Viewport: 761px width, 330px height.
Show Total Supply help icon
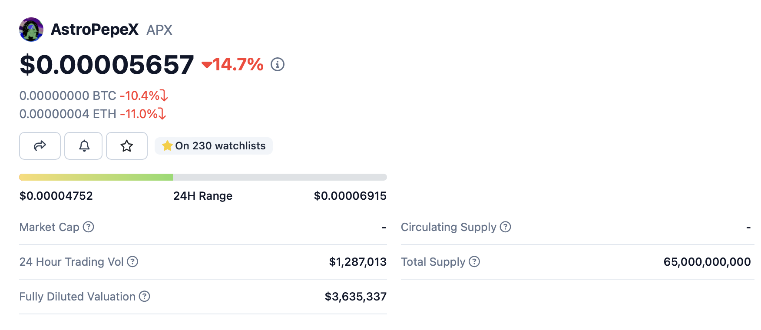[475, 262]
